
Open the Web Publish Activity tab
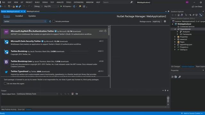pyautogui.click(x=9, y=110)
